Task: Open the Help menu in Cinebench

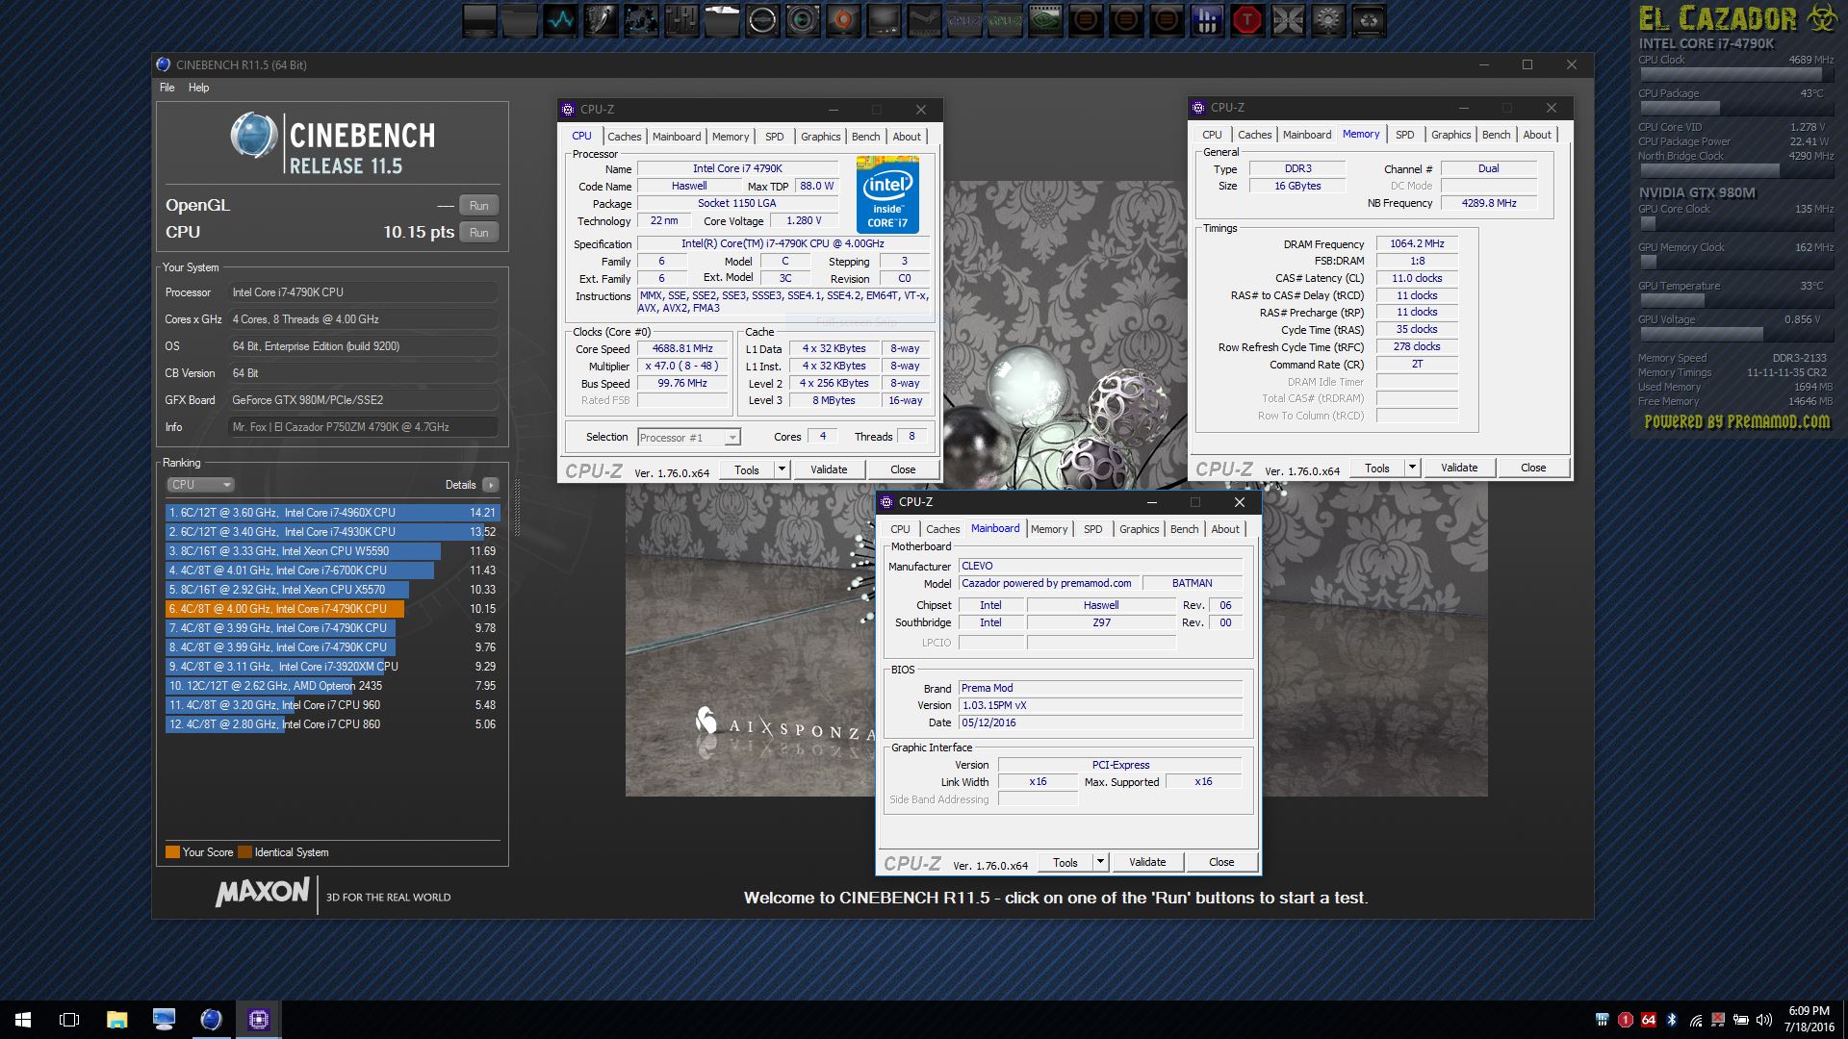Action: click(198, 88)
